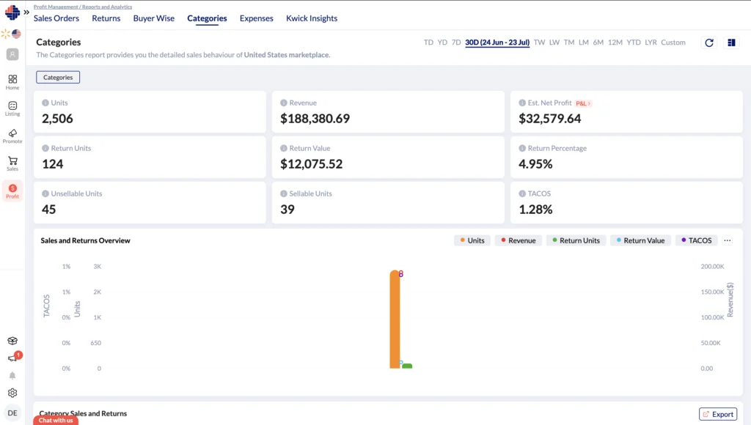Open Profit Management breadcrumb link
The image size is (751, 425).
click(x=56, y=7)
